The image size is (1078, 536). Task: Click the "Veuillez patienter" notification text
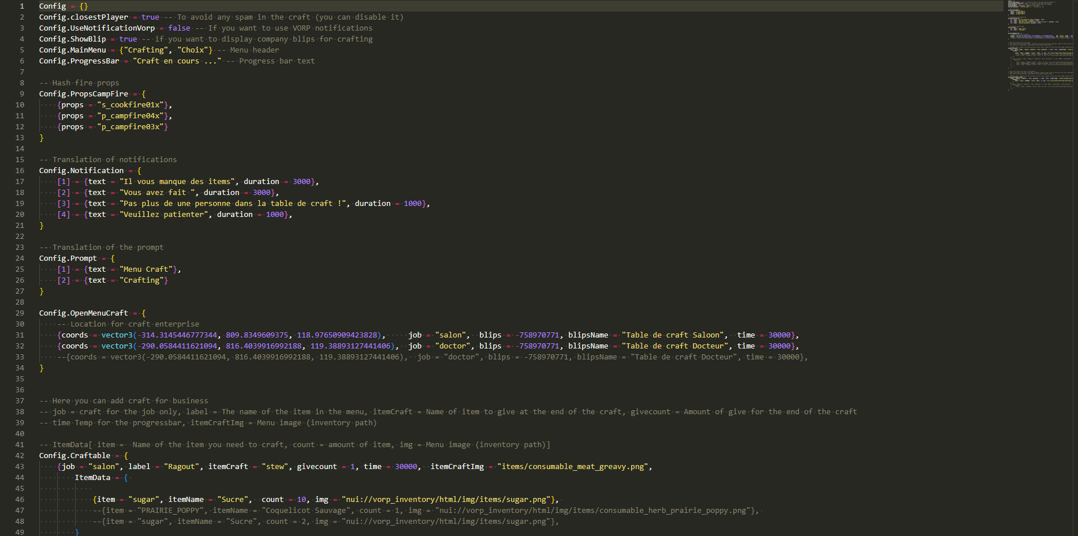tap(163, 215)
